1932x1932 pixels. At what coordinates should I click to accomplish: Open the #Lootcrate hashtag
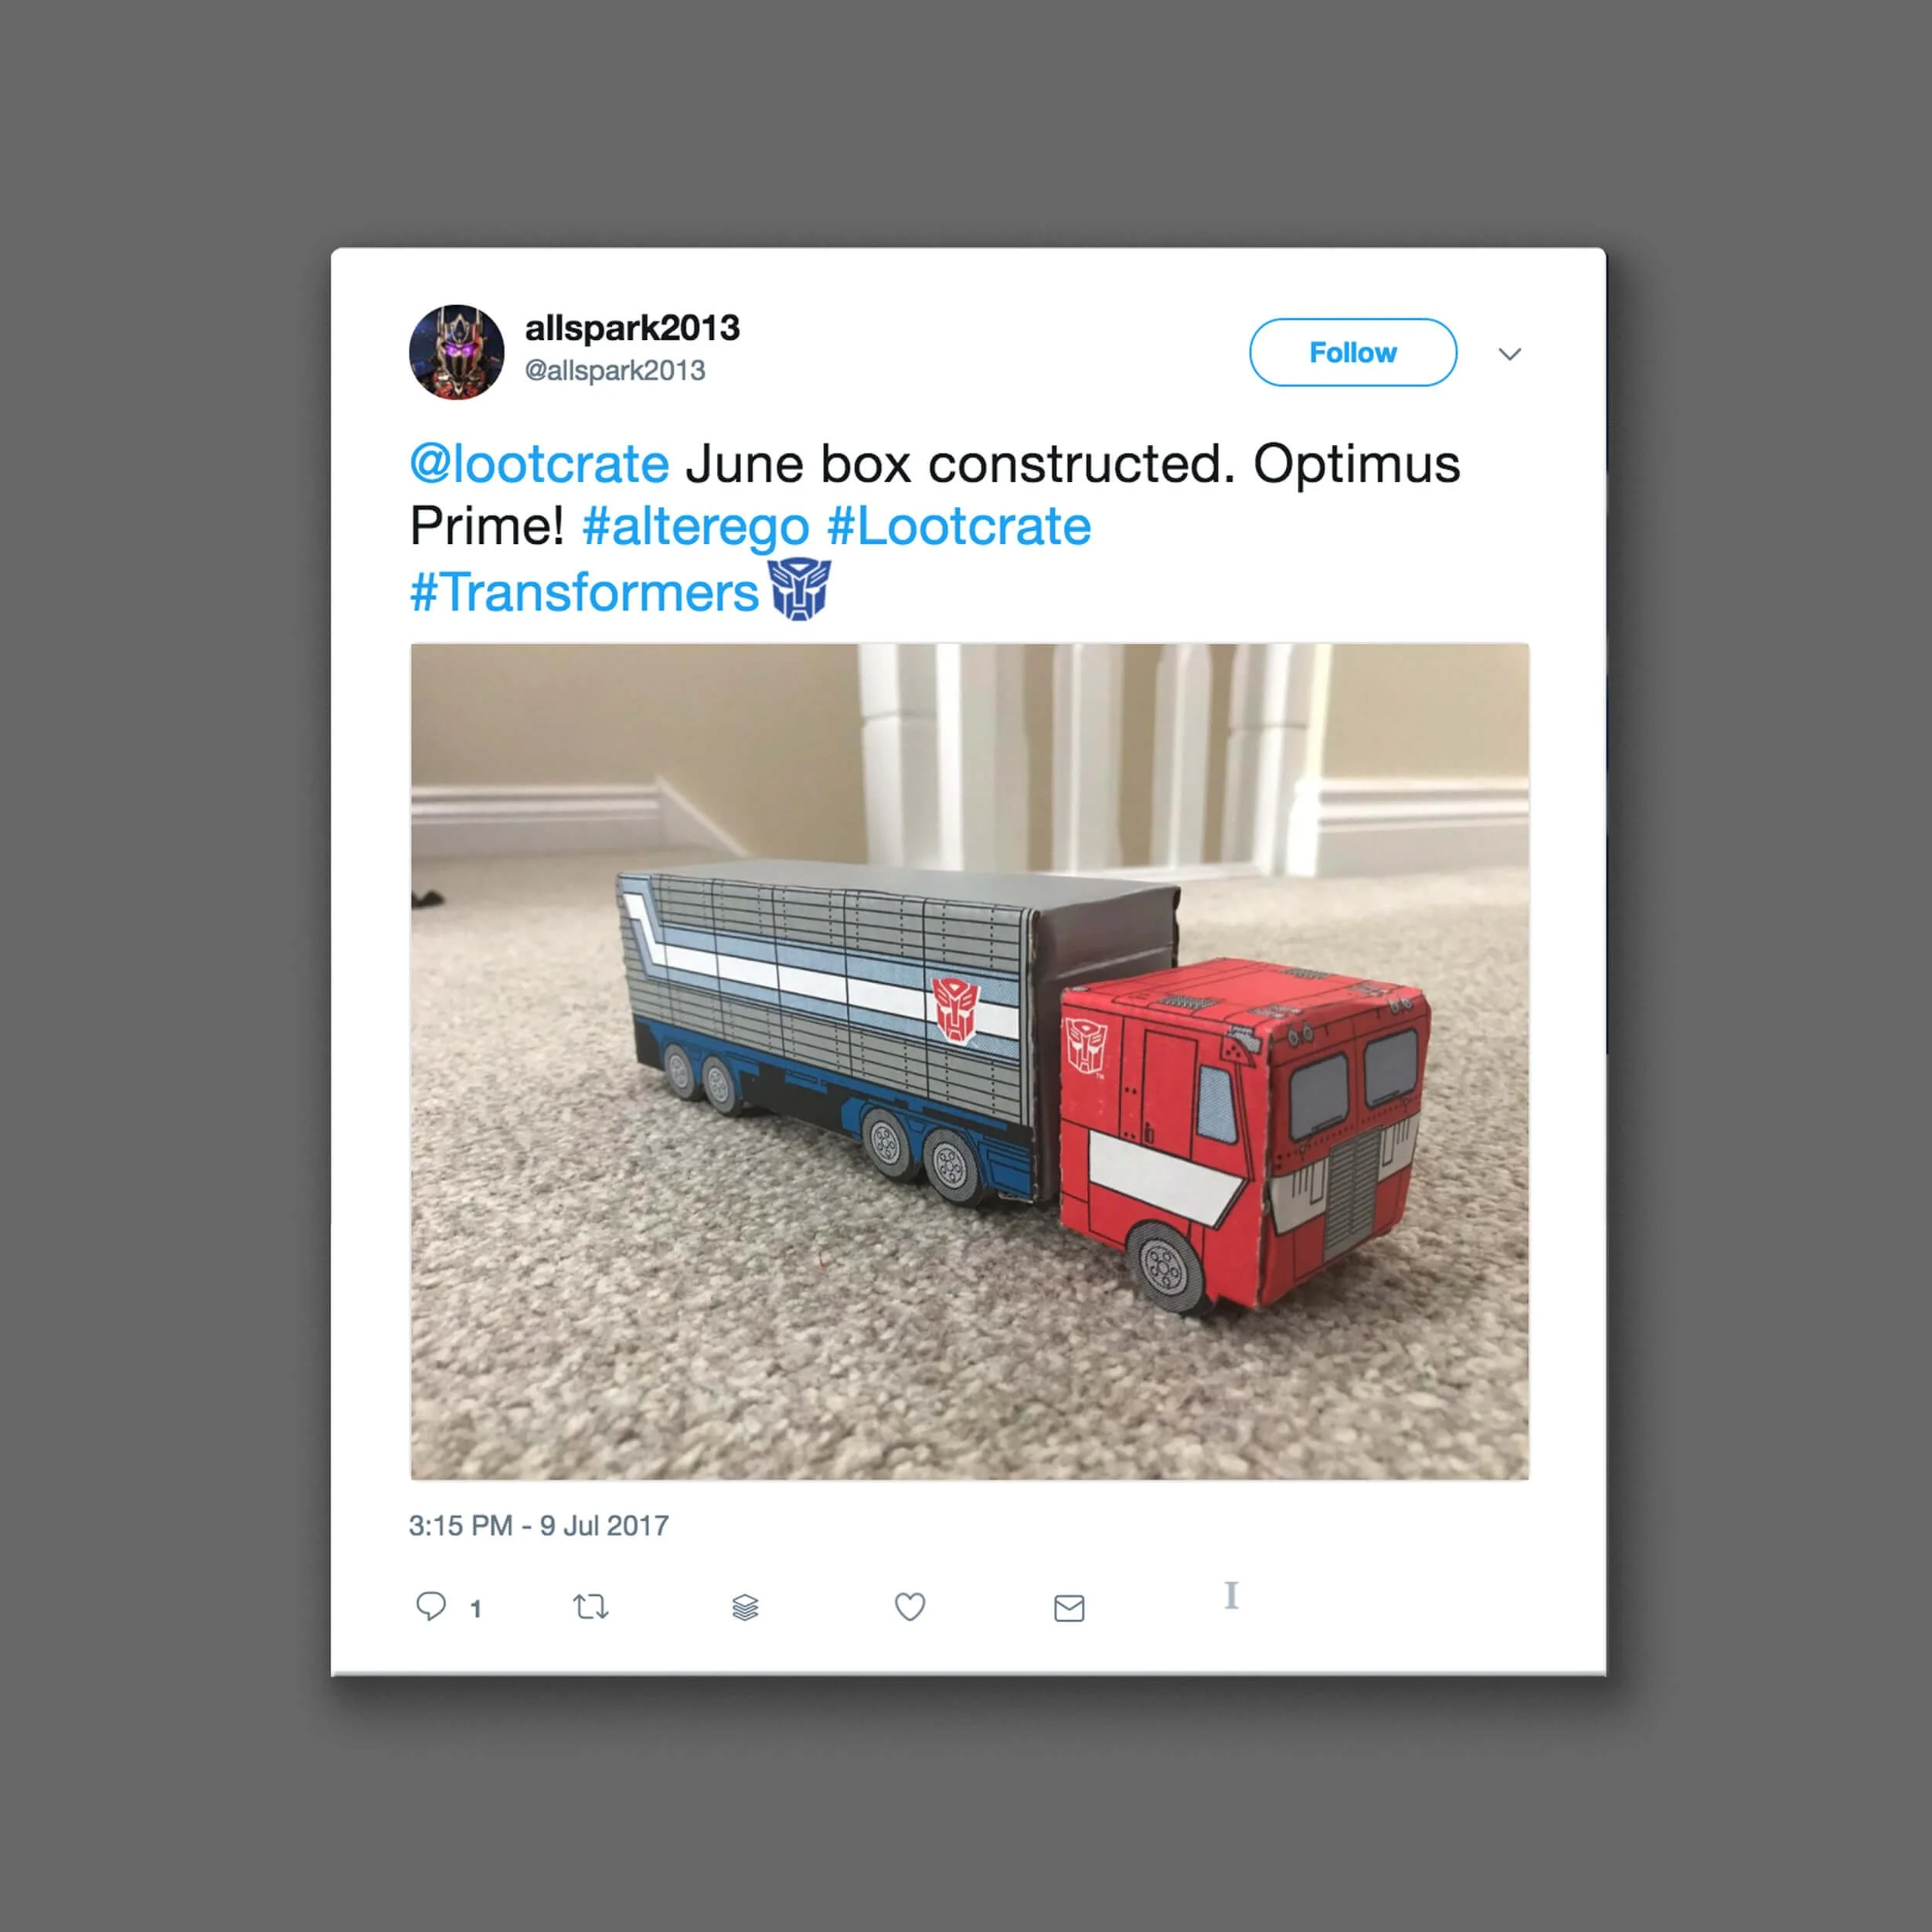click(x=959, y=526)
